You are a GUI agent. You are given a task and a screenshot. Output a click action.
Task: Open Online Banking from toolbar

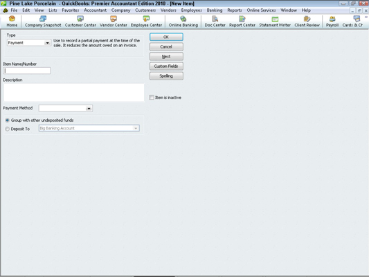183,21
